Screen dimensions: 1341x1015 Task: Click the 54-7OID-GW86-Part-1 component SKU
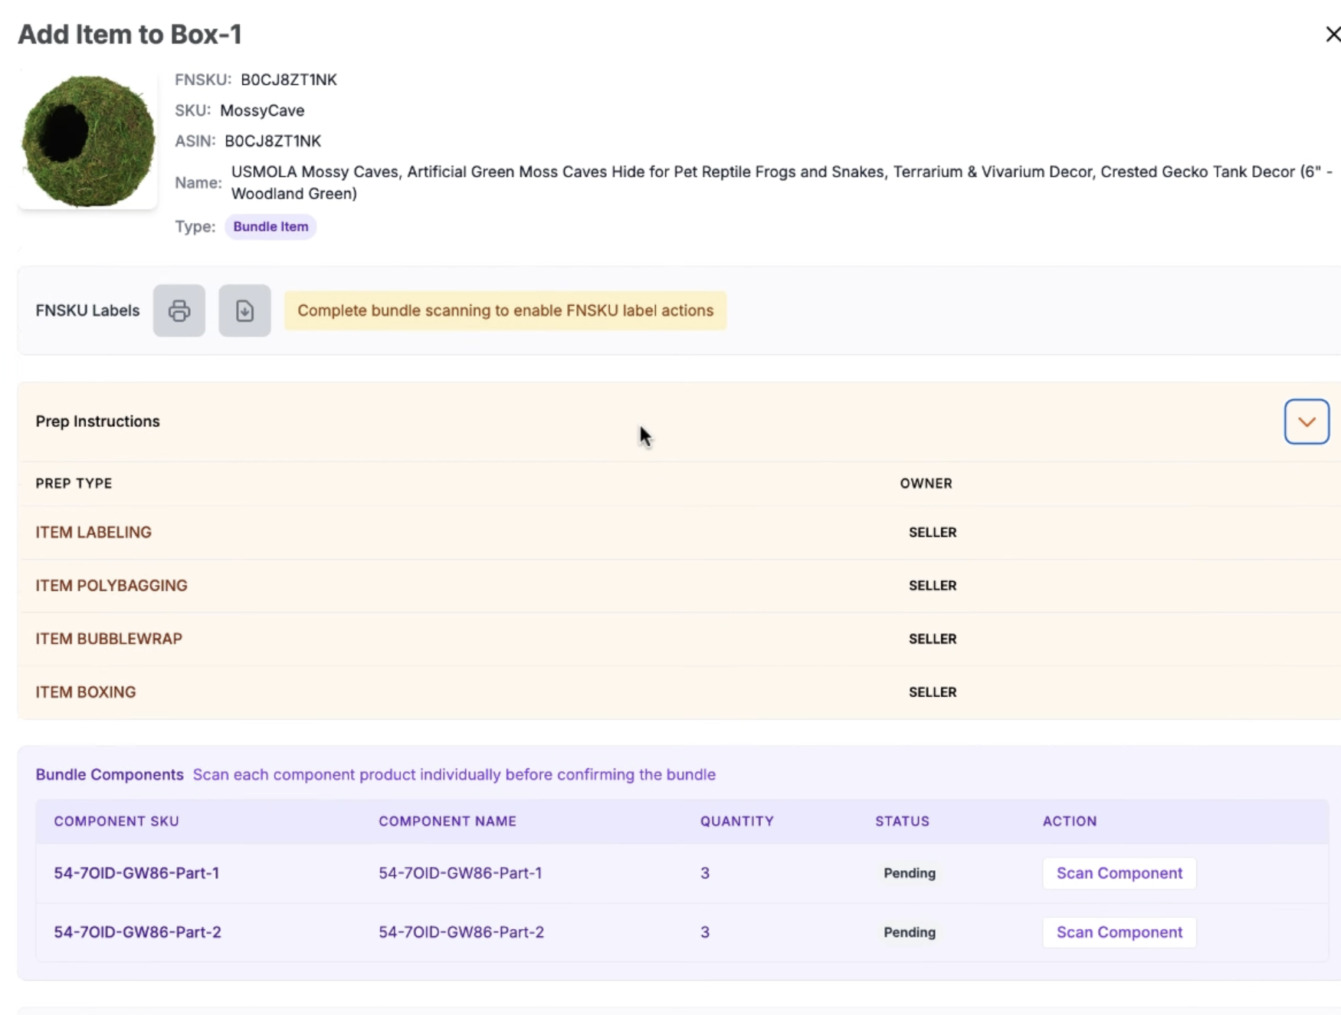click(136, 873)
